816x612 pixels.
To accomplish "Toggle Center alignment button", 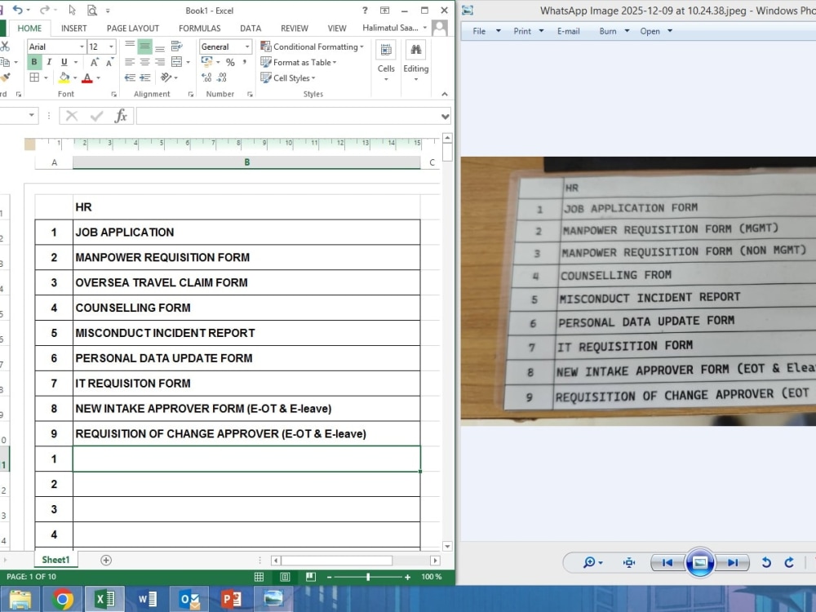I will point(144,62).
